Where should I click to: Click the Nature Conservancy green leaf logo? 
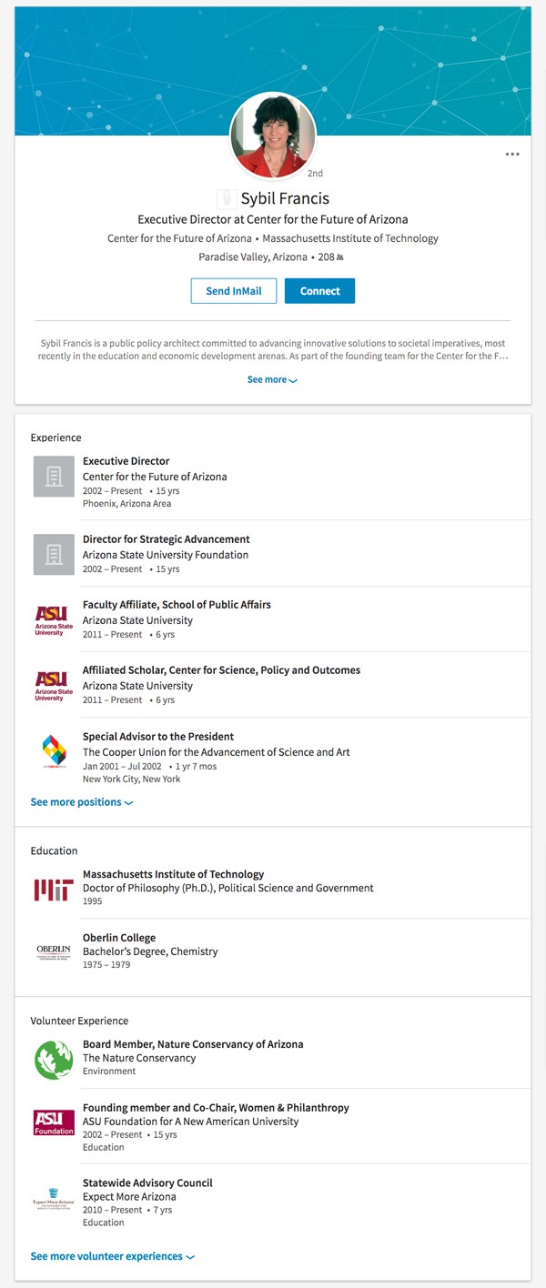pos(54,1060)
